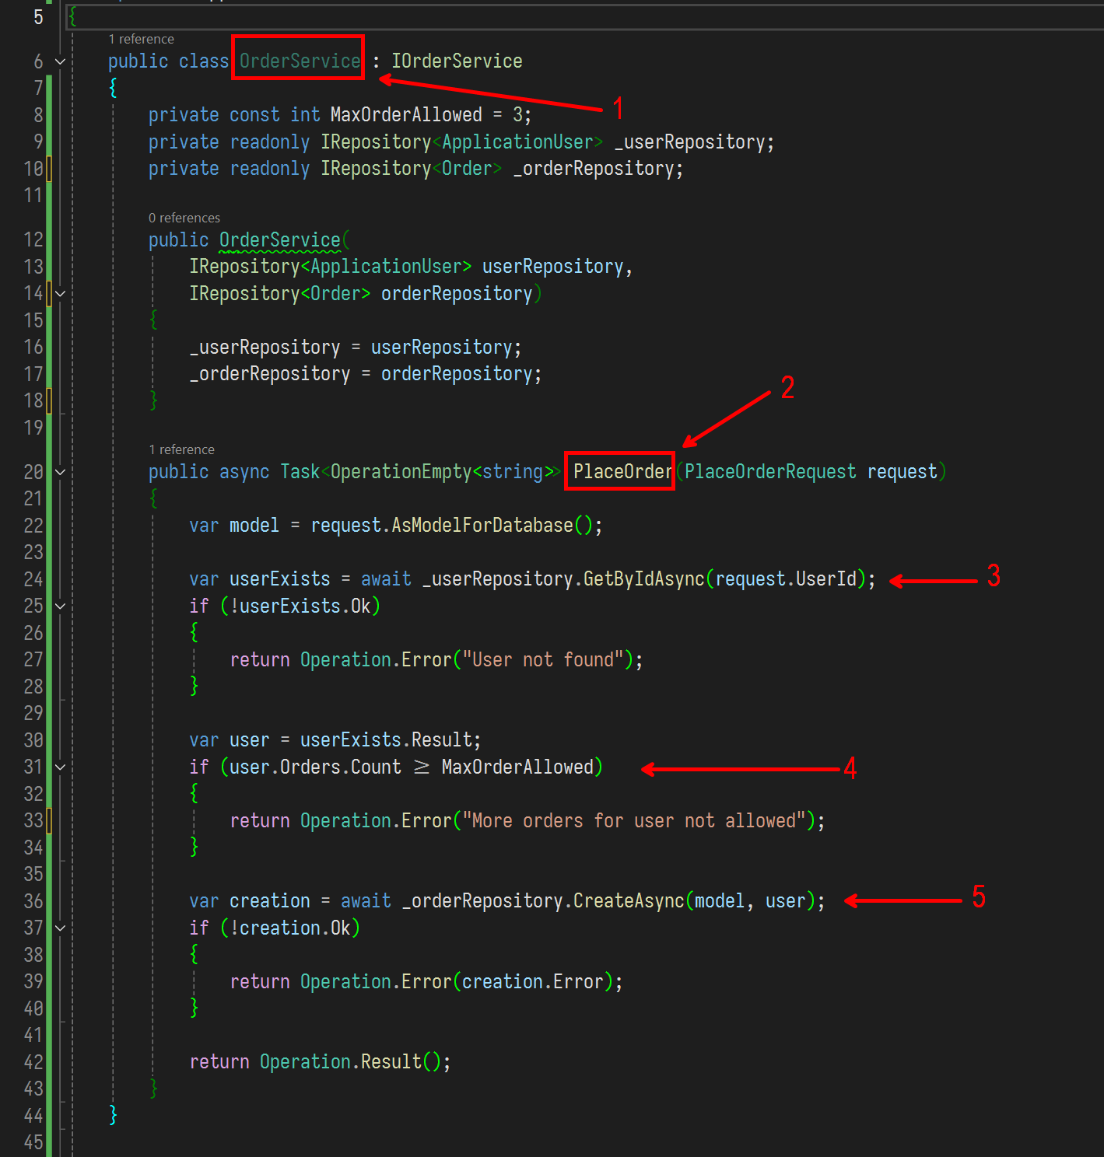The image size is (1104, 1157).
Task: Click the async keyword on line 20
Action: pos(244,472)
